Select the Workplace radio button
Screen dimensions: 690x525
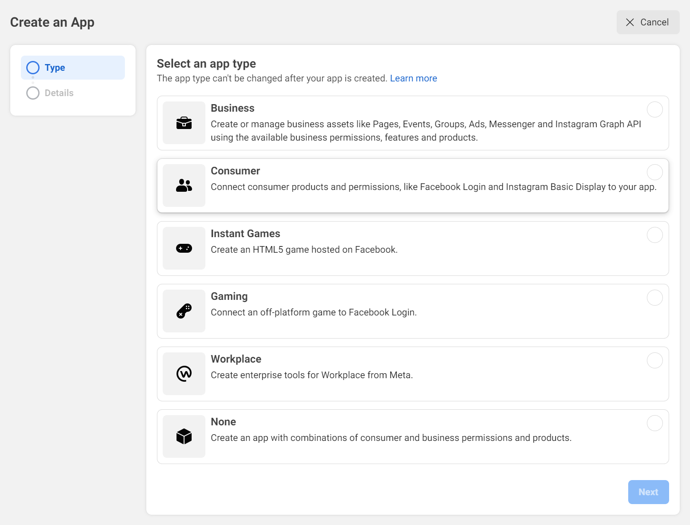[x=654, y=360]
